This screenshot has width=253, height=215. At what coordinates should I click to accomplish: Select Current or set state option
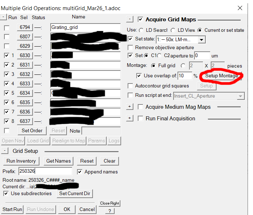(x=200, y=30)
